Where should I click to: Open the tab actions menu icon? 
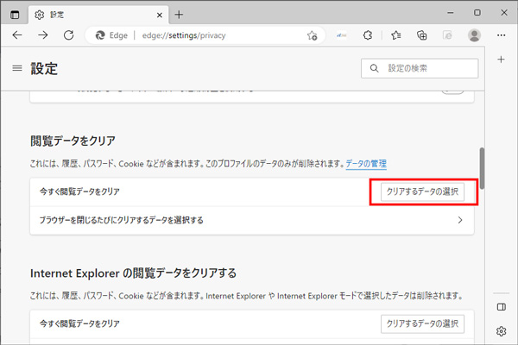(15, 15)
